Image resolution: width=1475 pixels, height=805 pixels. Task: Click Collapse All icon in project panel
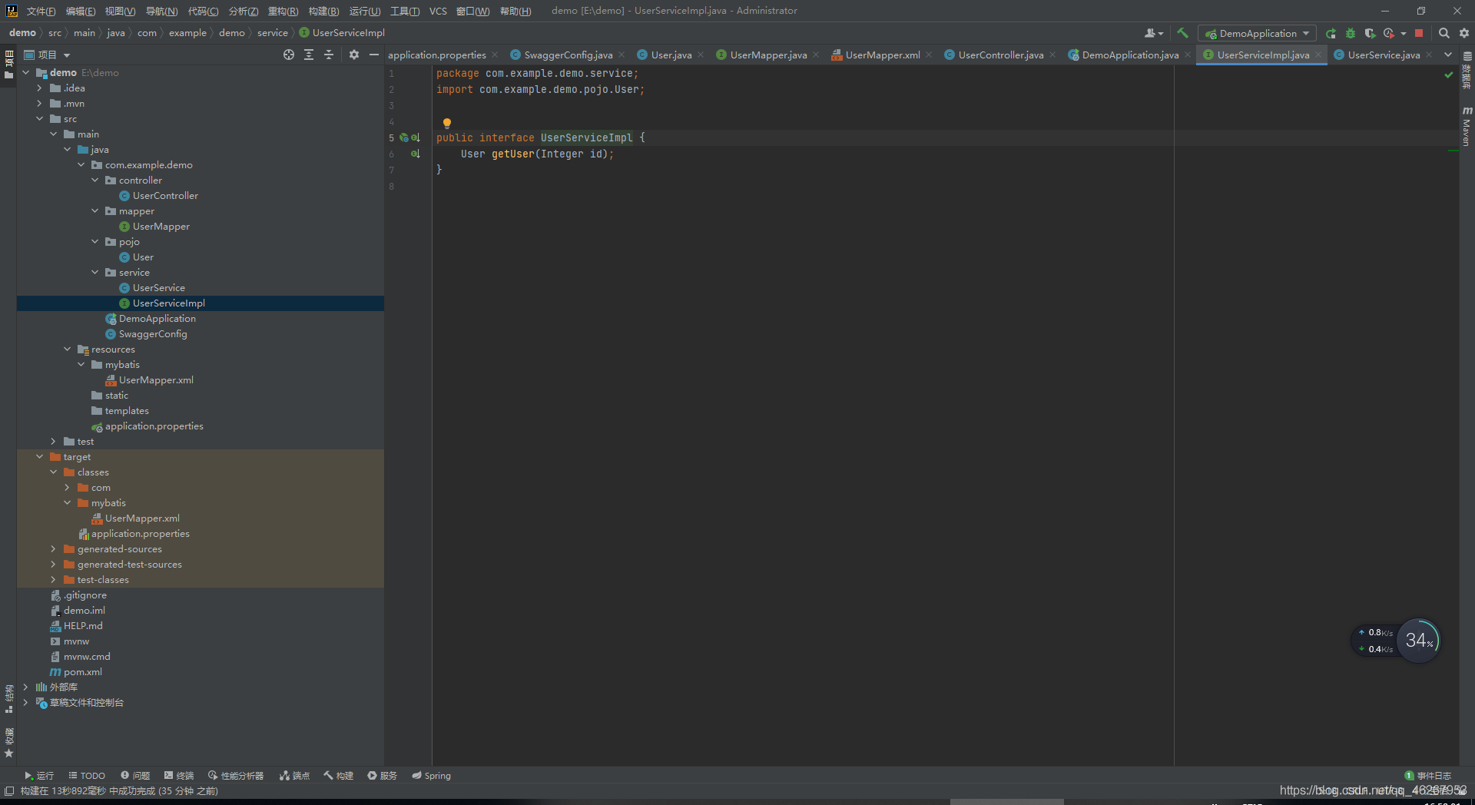(x=329, y=55)
